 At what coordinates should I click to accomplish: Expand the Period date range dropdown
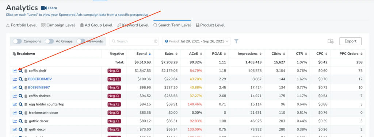[x=196, y=41]
